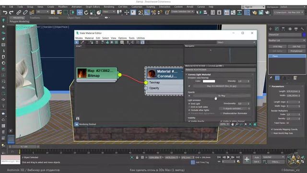Click the texmap button labeled Map #2138624225

[x=222, y=86]
